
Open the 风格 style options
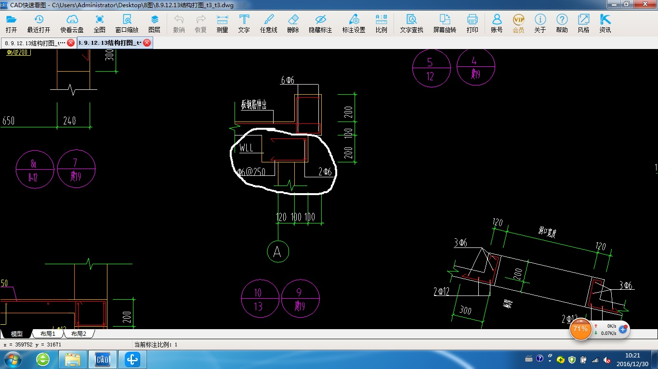[x=583, y=24]
